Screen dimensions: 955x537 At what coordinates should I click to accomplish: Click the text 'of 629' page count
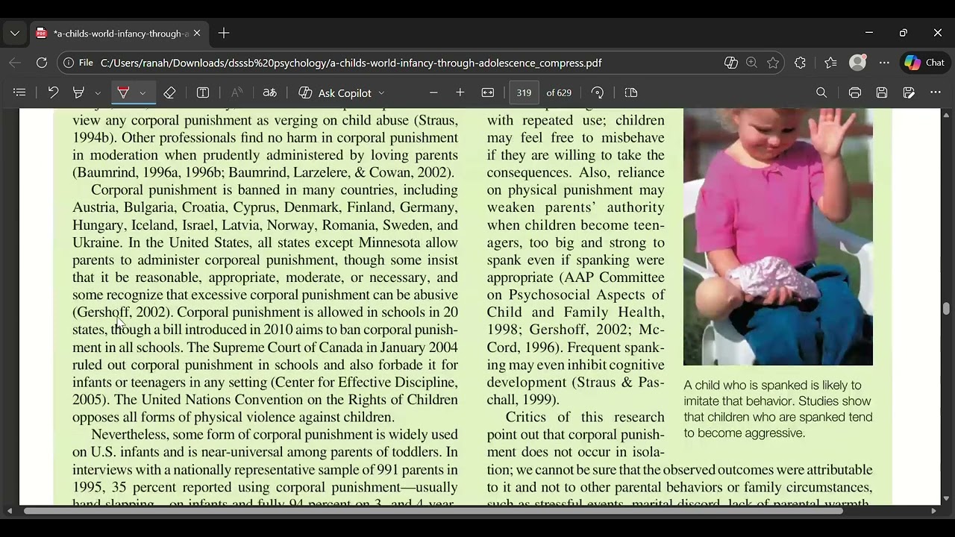559,92
